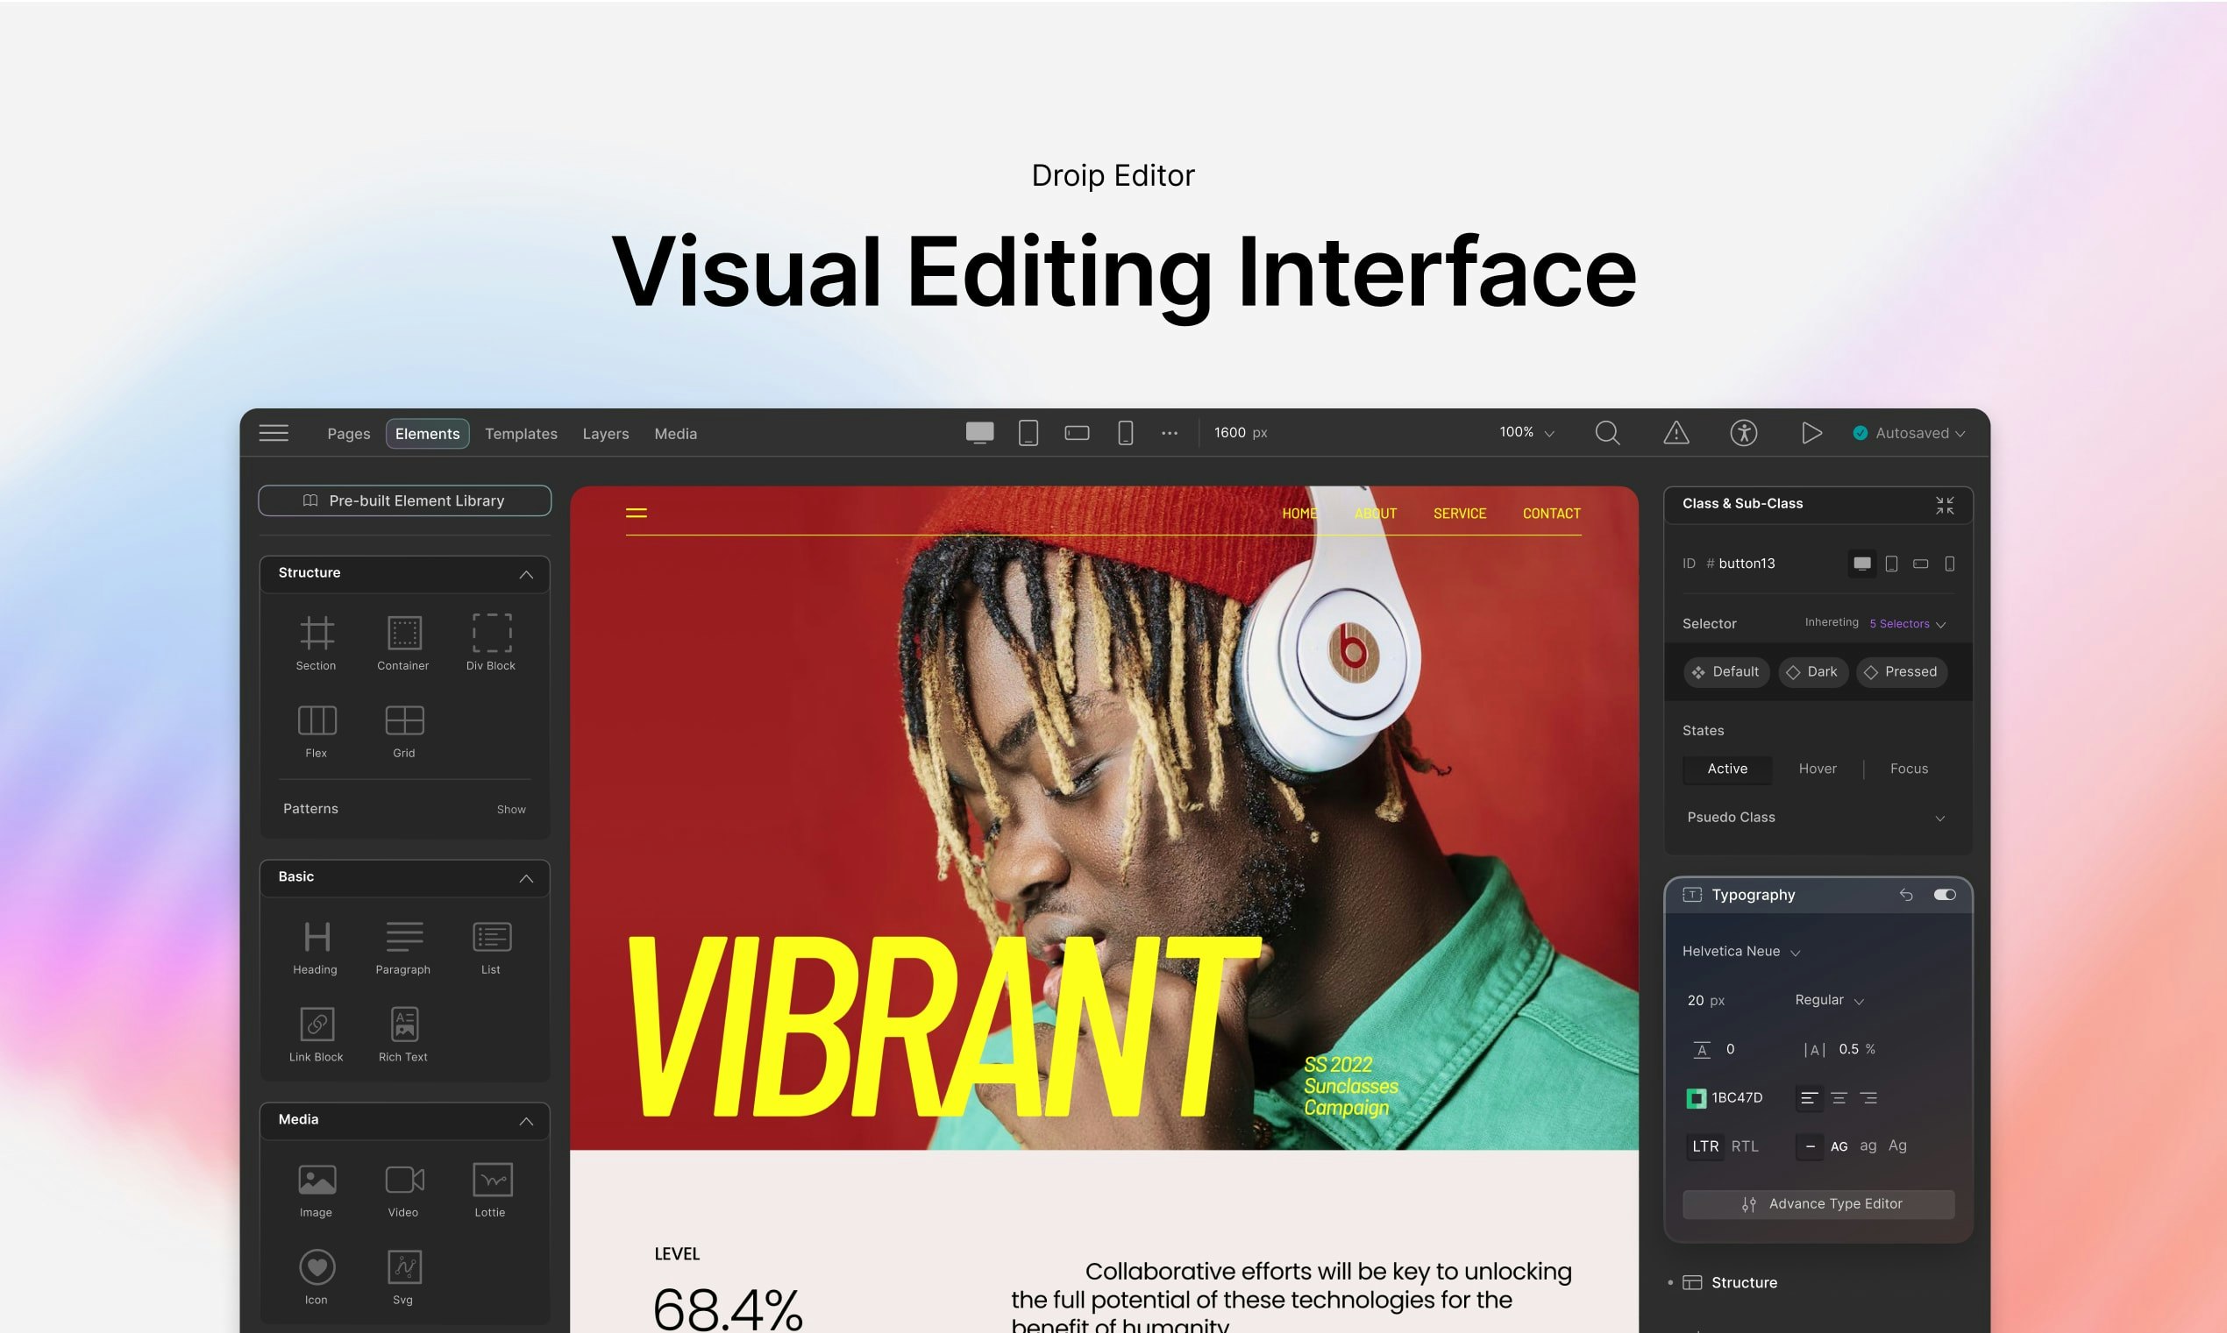Image resolution: width=2227 pixels, height=1333 pixels.
Task: Align text right in Typography
Action: [1868, 1097]
